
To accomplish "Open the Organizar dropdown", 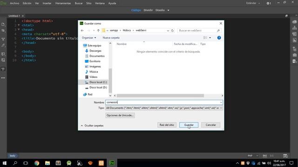I will click(89, 38).
